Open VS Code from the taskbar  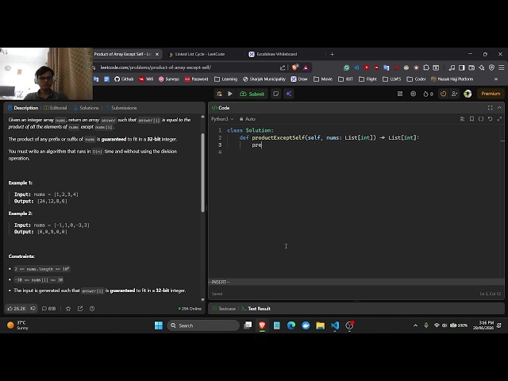tap(335, 325)
